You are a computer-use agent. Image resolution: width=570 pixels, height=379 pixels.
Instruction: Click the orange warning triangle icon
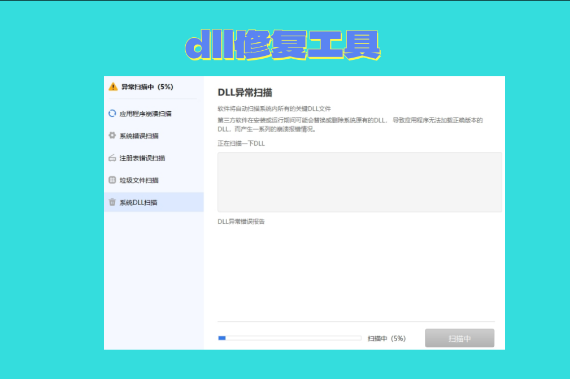click(x=113, y=86)
